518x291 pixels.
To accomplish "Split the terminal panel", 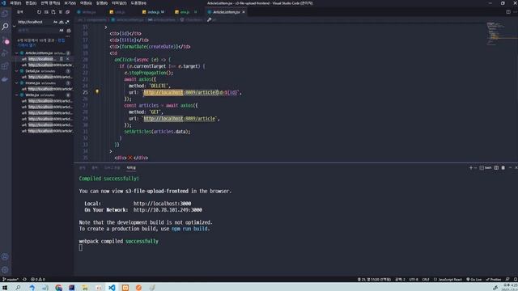I will point(496,167).
